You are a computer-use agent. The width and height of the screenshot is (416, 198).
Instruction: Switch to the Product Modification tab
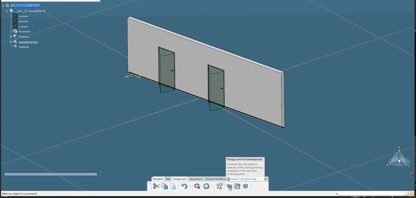point(215,179)
